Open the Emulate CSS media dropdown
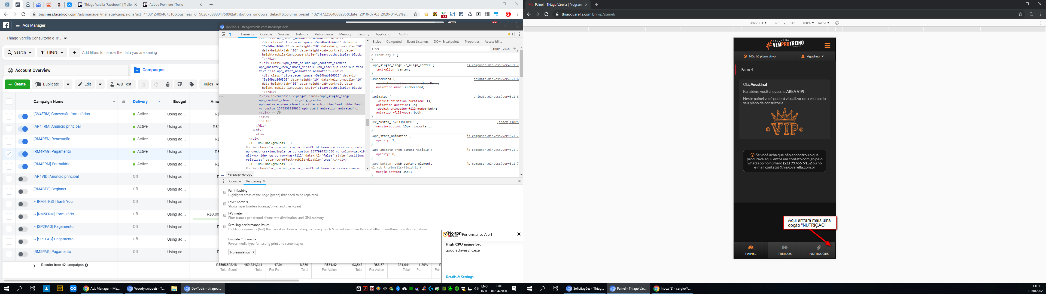 [x=242, y=252]
